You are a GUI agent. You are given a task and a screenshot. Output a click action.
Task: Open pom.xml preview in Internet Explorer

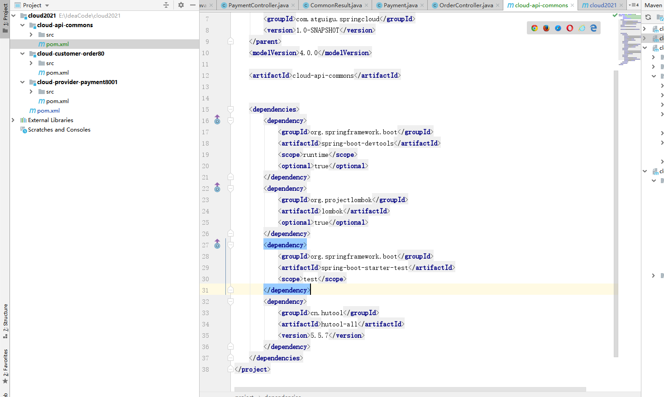(582, 28)
